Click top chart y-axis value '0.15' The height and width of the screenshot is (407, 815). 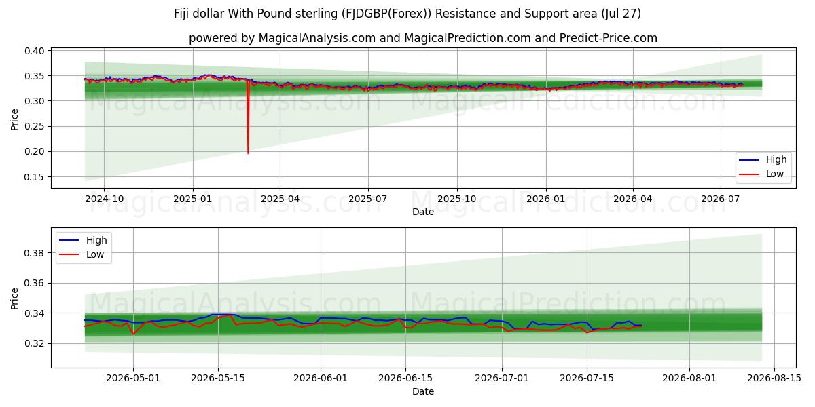pos(35,177)
